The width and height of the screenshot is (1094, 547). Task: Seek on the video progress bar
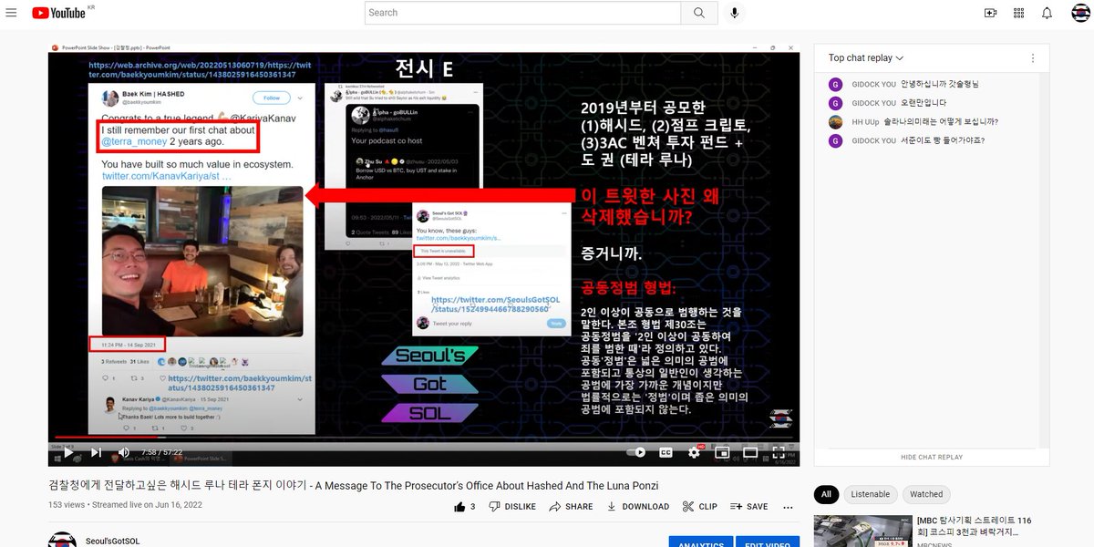[x=424, y=438]
